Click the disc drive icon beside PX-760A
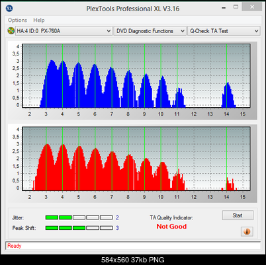Screen dimensions: 266x265 coord(11,31)
